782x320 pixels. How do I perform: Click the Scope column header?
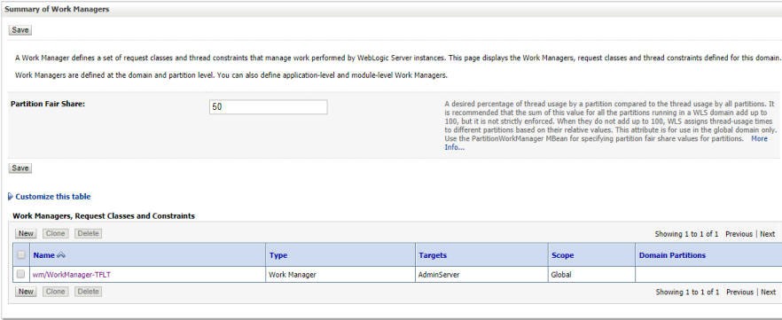point(562,255)
